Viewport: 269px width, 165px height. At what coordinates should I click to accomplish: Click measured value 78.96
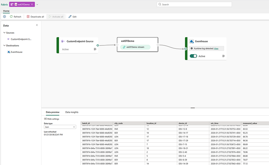pyautogui.click(x=245, y=152)
